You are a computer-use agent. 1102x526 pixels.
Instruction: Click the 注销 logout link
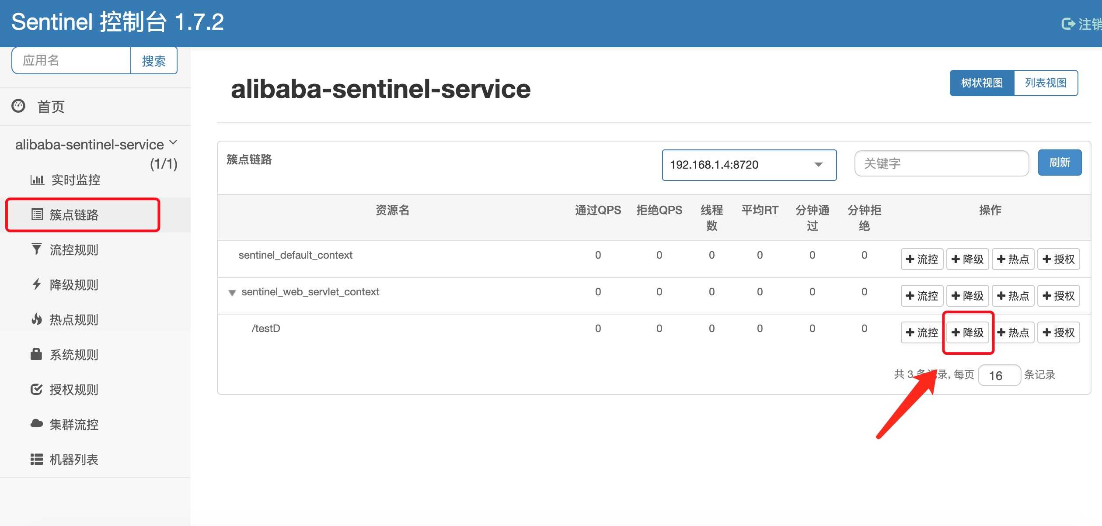pos(1090,24)
